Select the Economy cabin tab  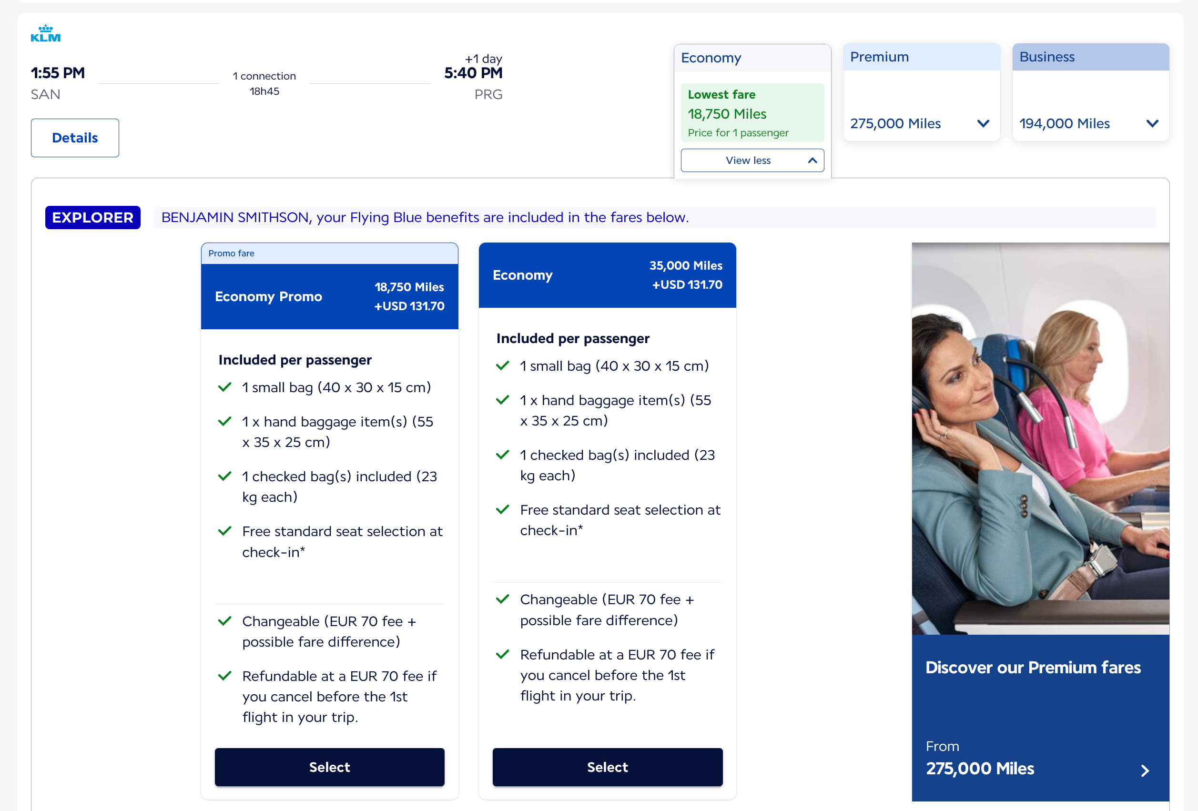[752, 58]
